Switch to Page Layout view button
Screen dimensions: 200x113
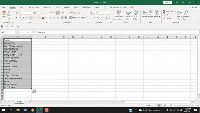(165, 105)
